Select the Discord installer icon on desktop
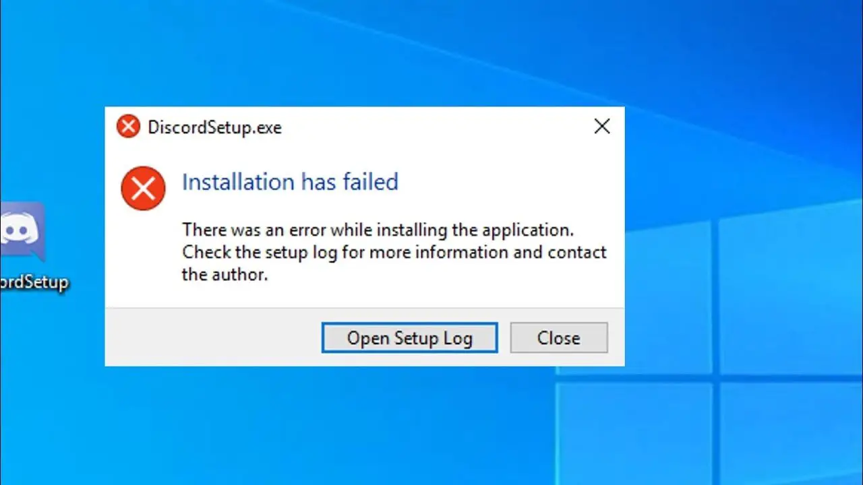 [x=22, y=232]
